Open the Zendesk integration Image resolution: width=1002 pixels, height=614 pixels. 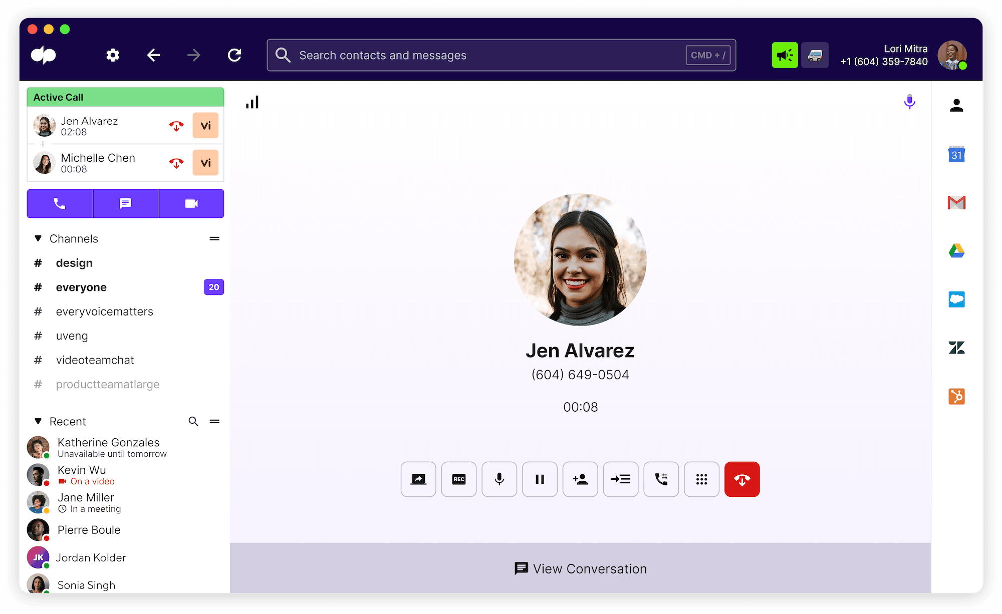956,347
